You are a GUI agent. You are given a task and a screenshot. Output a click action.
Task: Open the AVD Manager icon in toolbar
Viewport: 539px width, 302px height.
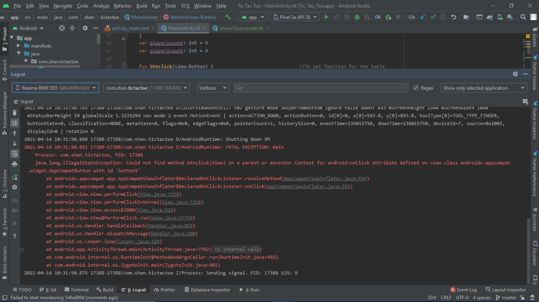(x=500, y=17)
